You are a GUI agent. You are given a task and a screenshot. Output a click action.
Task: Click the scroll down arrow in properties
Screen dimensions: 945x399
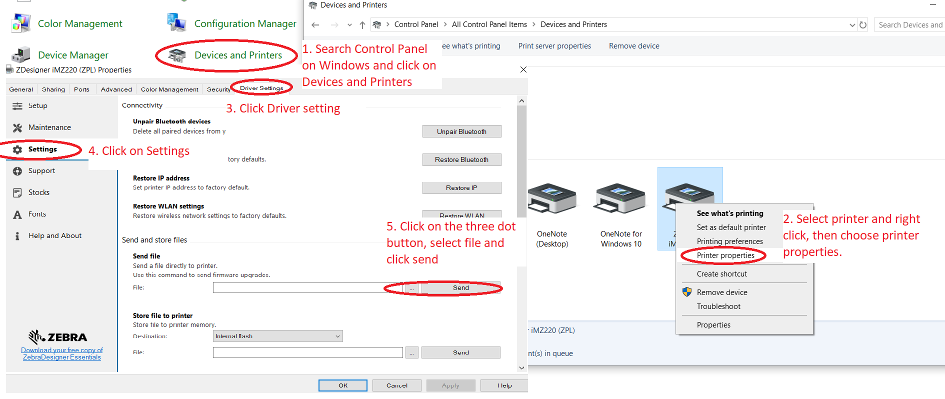[x=521, y=367]
